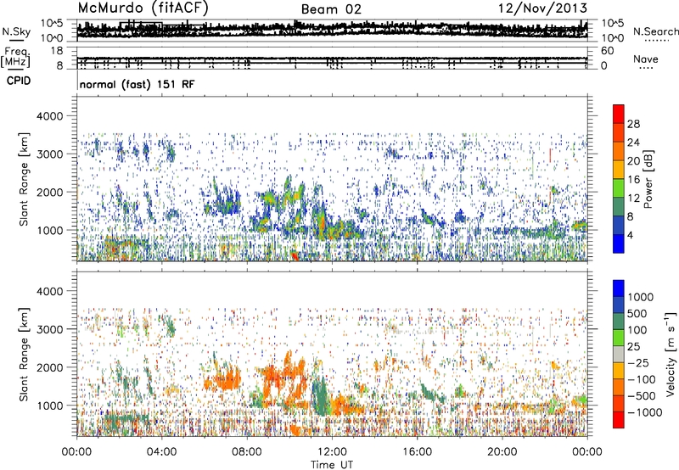Pick the red bottom Velocity colorbar segment
The height and width of the screenshot is (470, 679).
click(x=619, y=420)
